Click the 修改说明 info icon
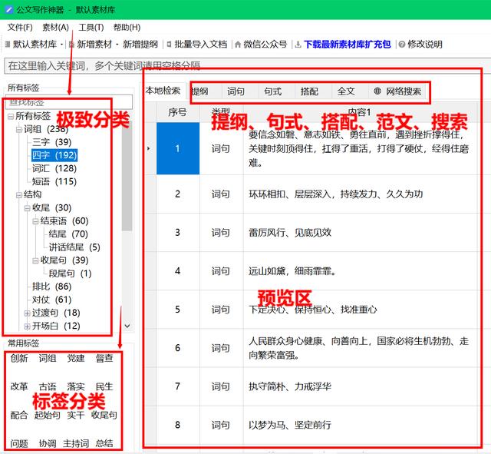This screenshot has width=491, height=454. pyautogui.click(x=402, y=45)
